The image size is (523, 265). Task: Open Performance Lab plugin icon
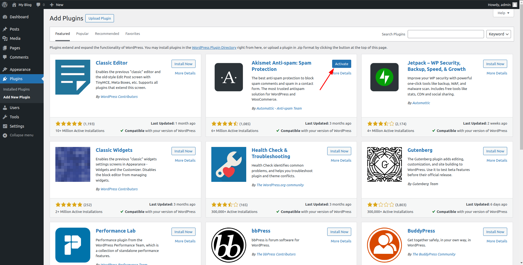pyautogui.click(x=73, y=245)
